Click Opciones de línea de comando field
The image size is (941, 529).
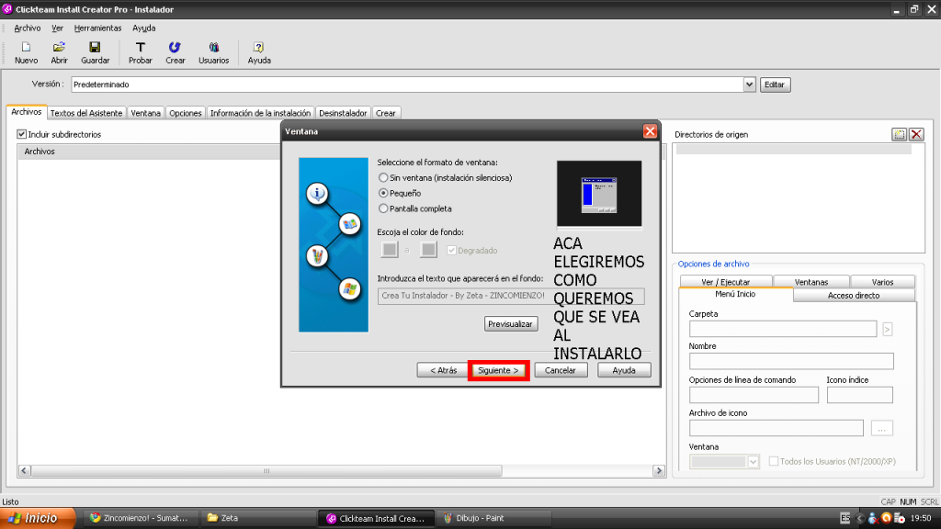[754, 395]
